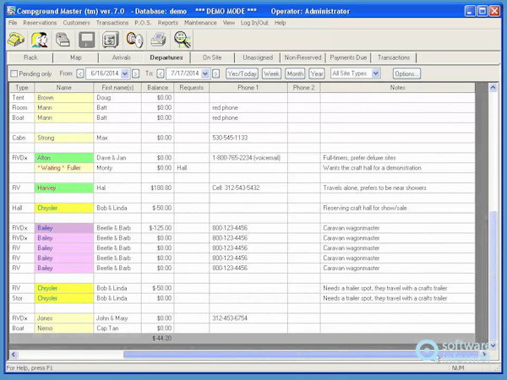507x380 pixels.
Task: Click phone number 530-545-1133
Action: (x=230, y=138)
